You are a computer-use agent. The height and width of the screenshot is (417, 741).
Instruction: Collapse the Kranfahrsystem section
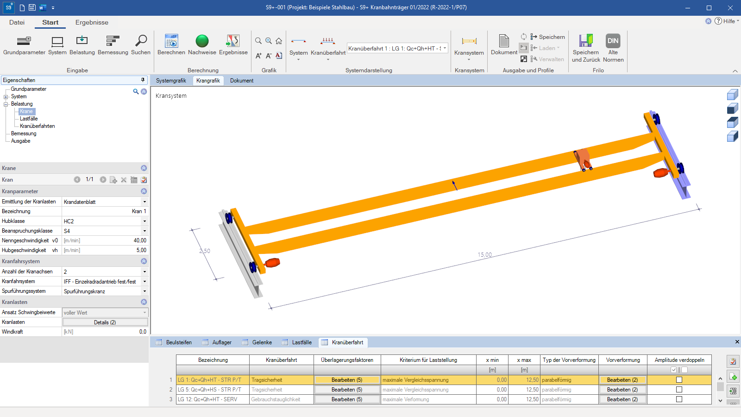[x=144, y=261]
